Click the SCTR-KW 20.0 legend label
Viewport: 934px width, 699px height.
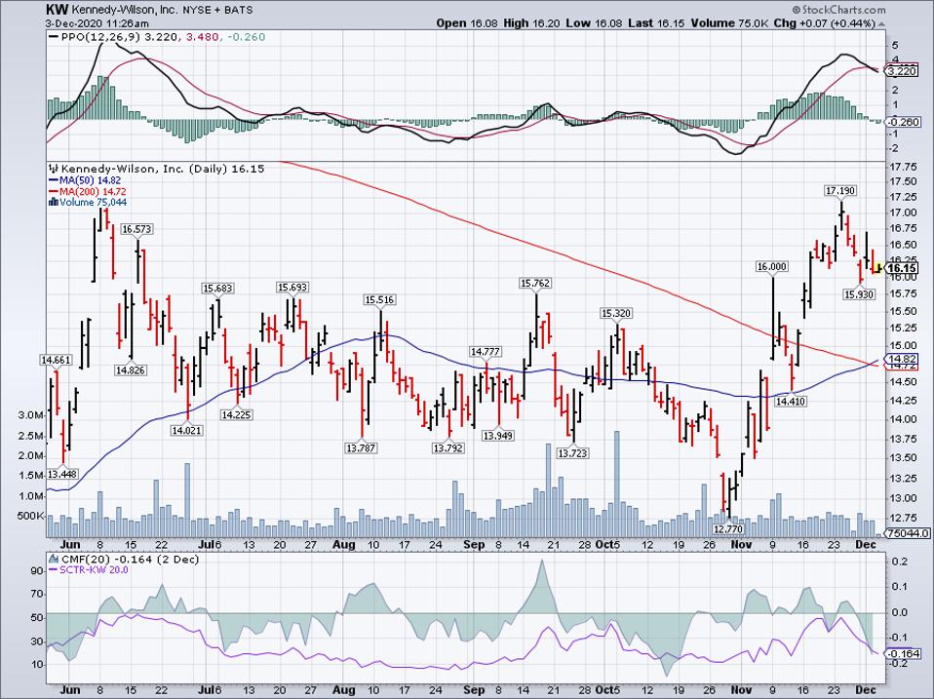pyautogui.click(x=88, y=569)
